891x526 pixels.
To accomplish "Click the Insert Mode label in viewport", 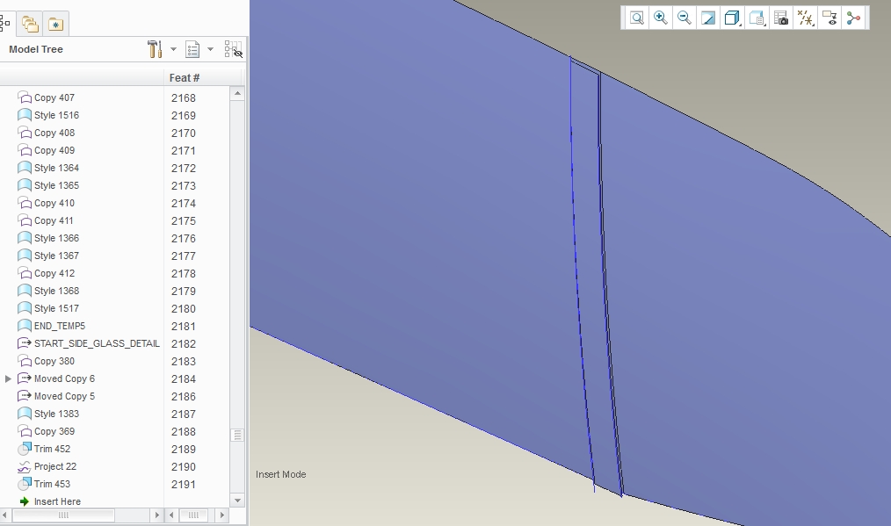I will point(280,474).
